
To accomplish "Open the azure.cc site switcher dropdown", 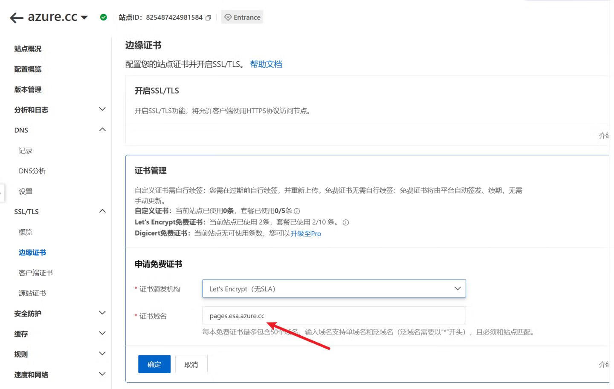I will (84, 17).
